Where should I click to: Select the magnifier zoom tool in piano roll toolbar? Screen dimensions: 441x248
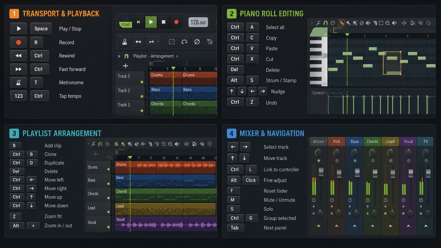tap(387, 23)
